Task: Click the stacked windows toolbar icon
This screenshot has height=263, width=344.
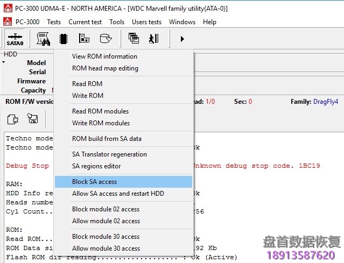Action: point(134,38)
